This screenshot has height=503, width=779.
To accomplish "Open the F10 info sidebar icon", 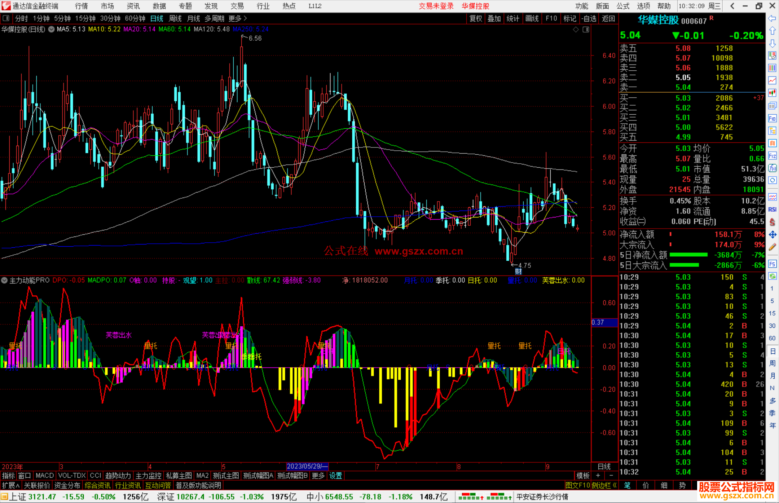I will tap(772, 119).
